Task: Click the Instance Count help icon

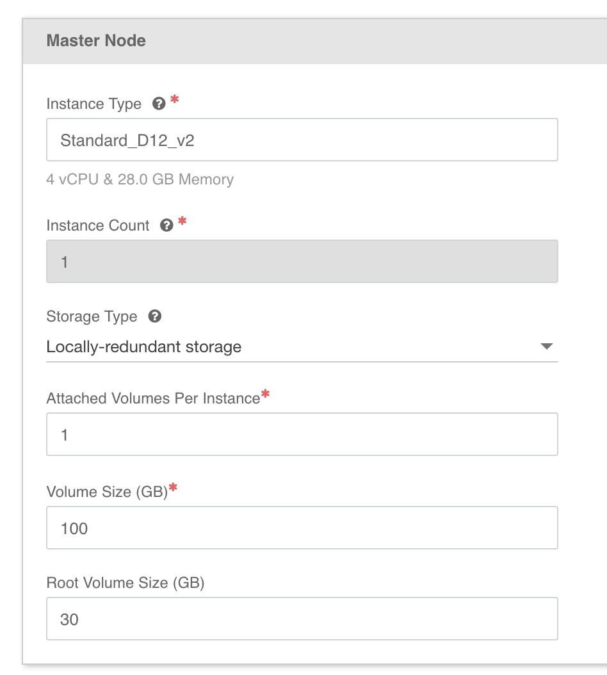Action: click(166, 225)
